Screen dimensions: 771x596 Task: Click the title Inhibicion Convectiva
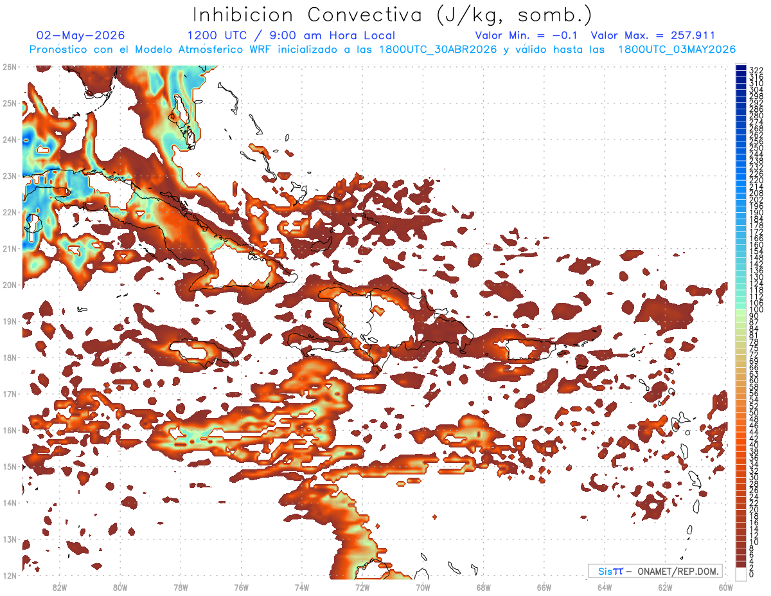pyautogui.click(x=312, y=14)
